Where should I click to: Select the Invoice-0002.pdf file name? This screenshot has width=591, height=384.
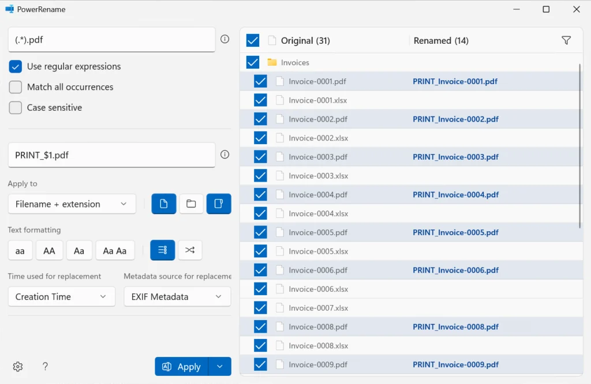pos(318,119)
